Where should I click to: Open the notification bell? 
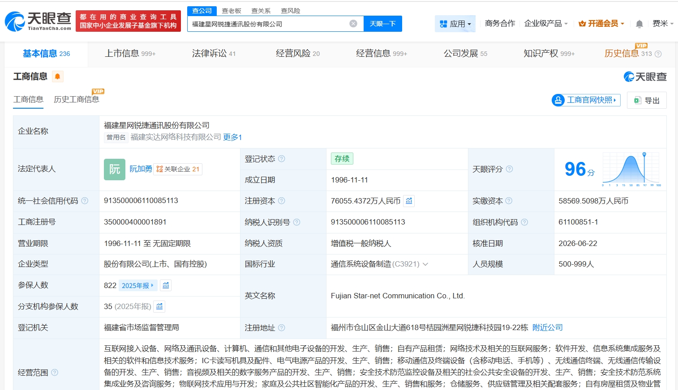[639, 24]
